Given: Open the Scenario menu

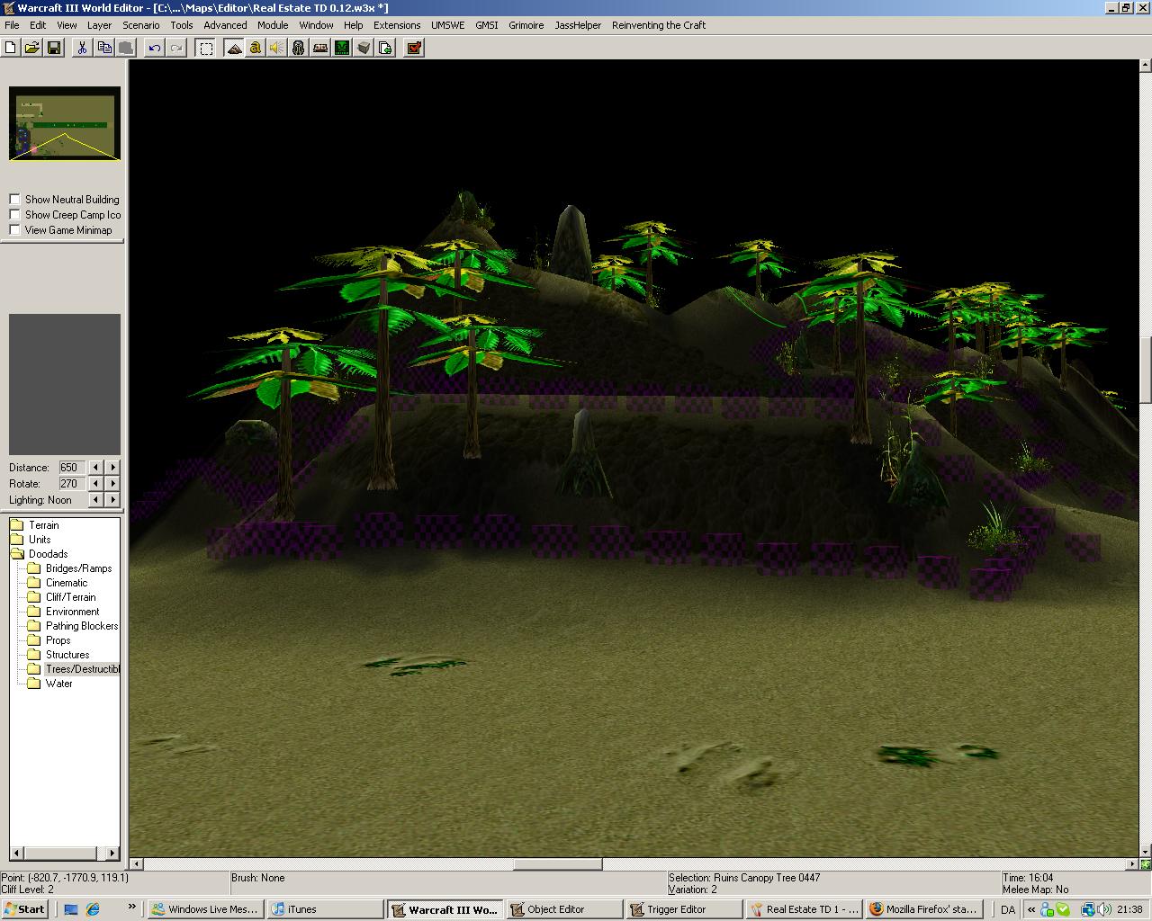Looking at the screenshot, I should point(141,25).
